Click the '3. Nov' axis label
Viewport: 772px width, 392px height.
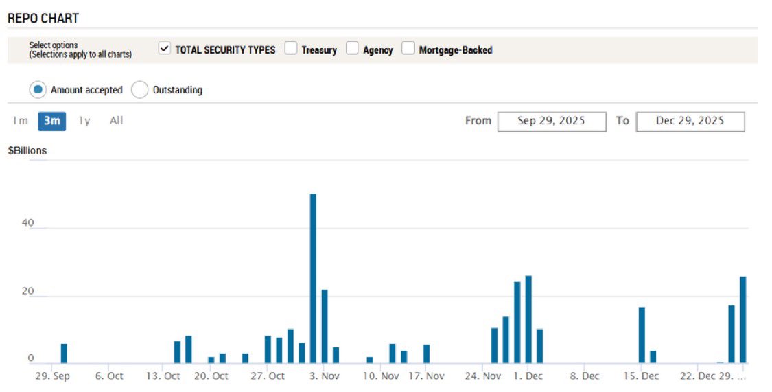[x=324, y=376]
